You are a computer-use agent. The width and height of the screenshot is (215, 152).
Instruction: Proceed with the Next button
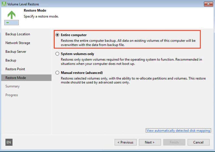click(150, 142)
